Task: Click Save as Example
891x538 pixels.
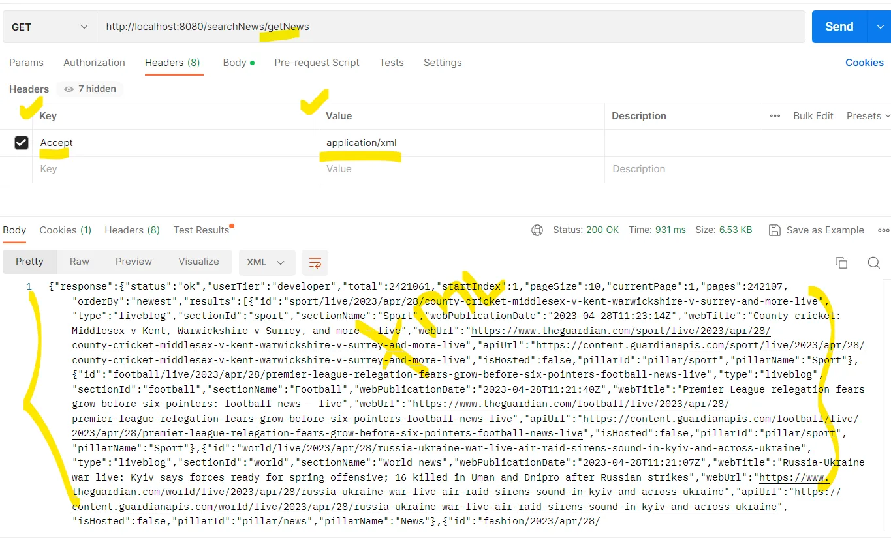Action: click(x=825, y=230)
